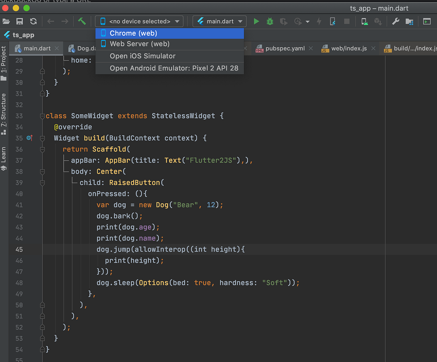Click the Open folder icon
Screen dimensions: 437x362
(6, 21)
